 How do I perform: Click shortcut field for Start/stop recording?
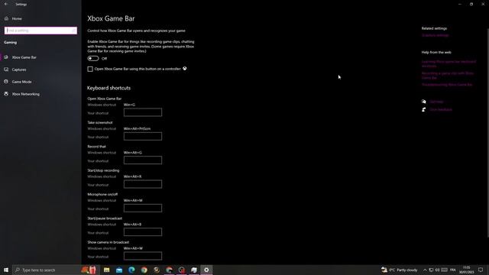[x=143, y=184]
